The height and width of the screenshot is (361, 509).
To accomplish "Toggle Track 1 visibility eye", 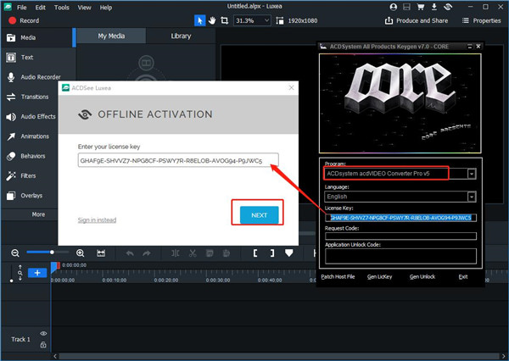I will [x=43, y=333].
